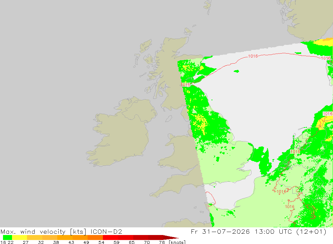This screenshot has height=244, width=333.
Task: Click the 'Max. wind velocity [kts]' title text
Action: tap(44, 231)
